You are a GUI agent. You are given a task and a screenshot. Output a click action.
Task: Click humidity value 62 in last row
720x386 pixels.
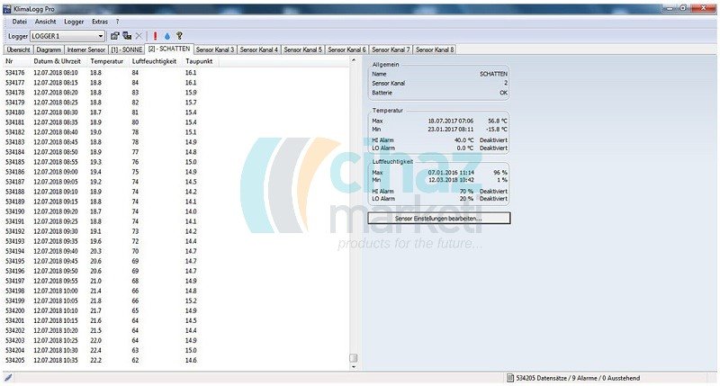point(135,360)
